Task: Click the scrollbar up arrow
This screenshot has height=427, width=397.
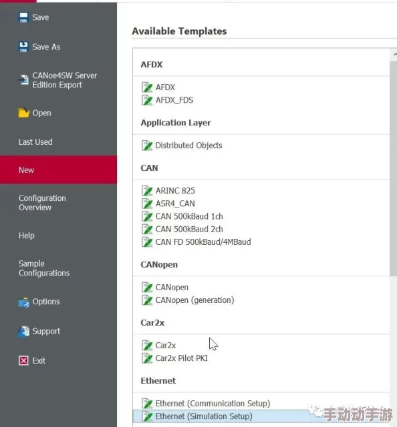Action: pyautogui.click(x=394, y=55)
